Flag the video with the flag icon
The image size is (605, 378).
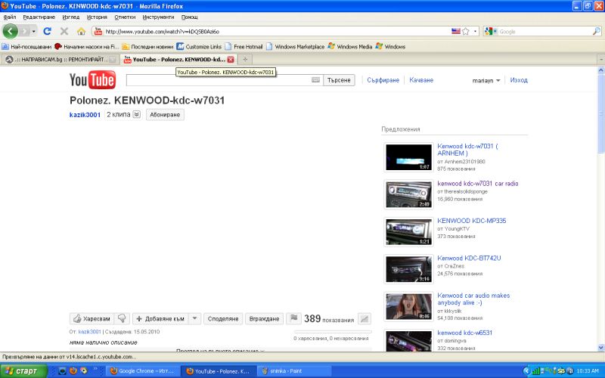[x=294, y=319]
